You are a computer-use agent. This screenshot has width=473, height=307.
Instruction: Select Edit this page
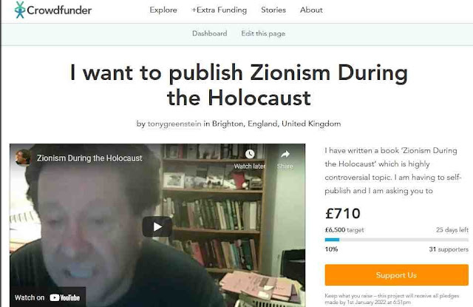point(263,33)
